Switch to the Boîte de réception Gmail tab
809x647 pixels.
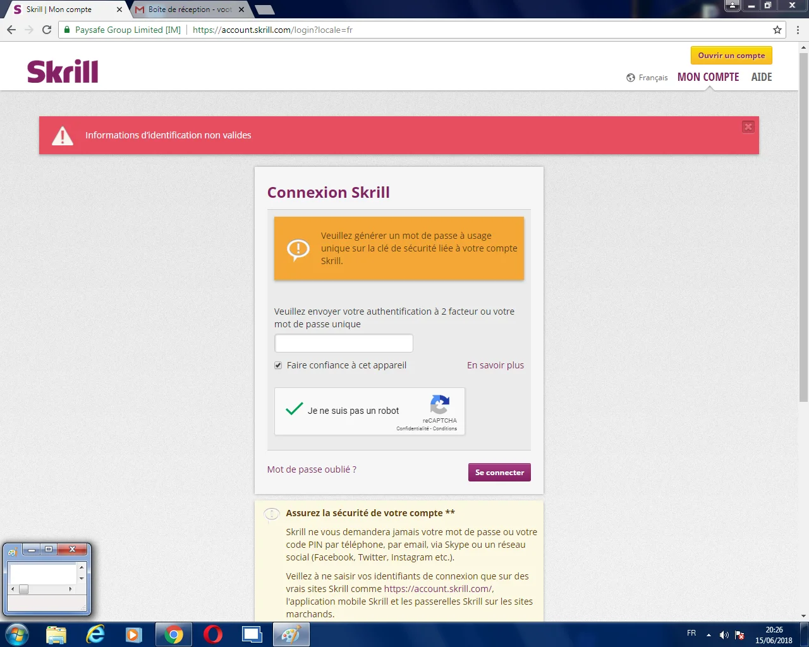(190, 9)
